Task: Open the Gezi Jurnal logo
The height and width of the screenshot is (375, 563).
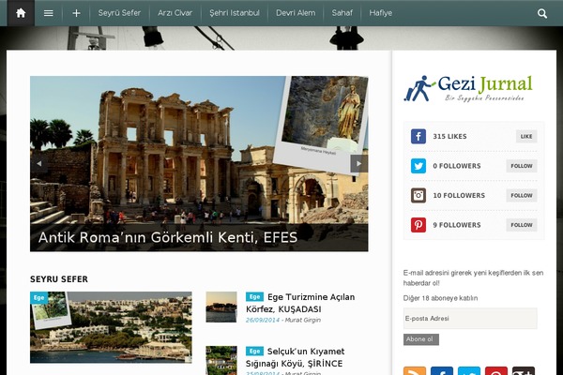Action: pos(468,88)
